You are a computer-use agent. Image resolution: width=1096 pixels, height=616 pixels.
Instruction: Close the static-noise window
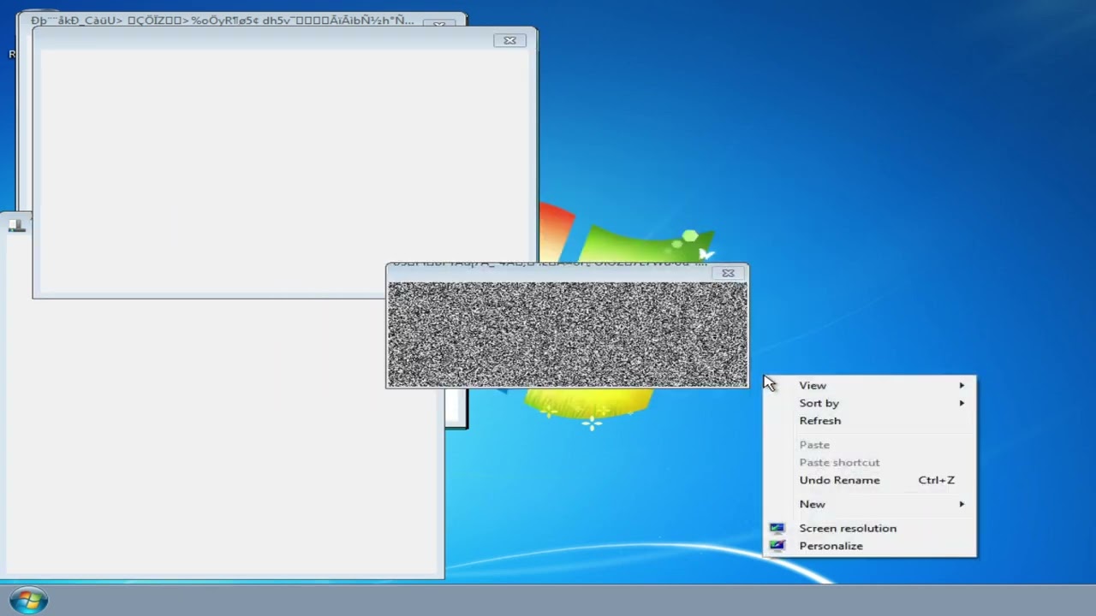[x=728, y=273]
